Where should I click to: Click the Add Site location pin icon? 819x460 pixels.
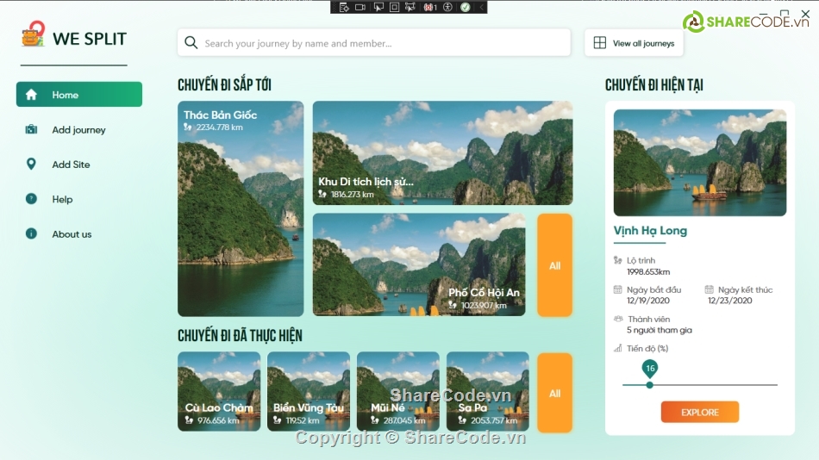(x=32, y=165)
